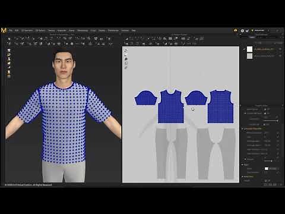Open the Edit menu
Image resolution: width=285 pixels, height=214 pixels.
pyautogui.click(x=17, y=30)
